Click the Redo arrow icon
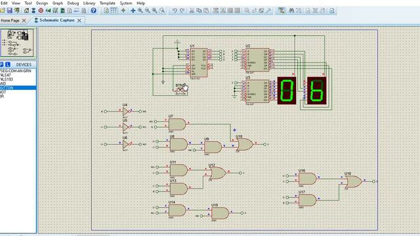 coord(182,10)
